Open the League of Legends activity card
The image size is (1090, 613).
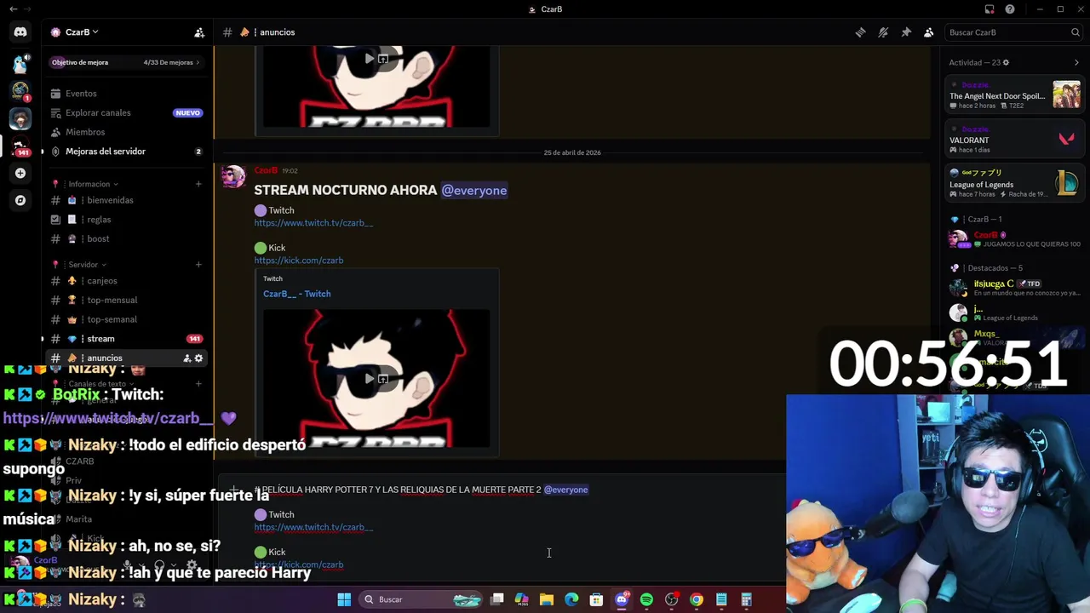(x=1014, y=184)
